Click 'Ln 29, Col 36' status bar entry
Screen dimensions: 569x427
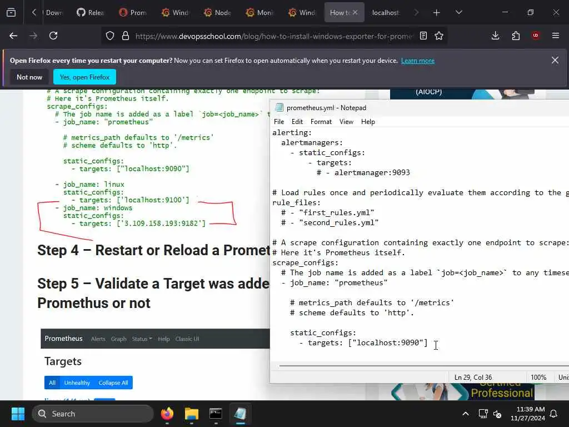point(473,378)
